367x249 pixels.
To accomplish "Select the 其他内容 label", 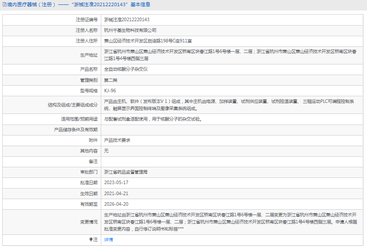I will pos(89,151).
